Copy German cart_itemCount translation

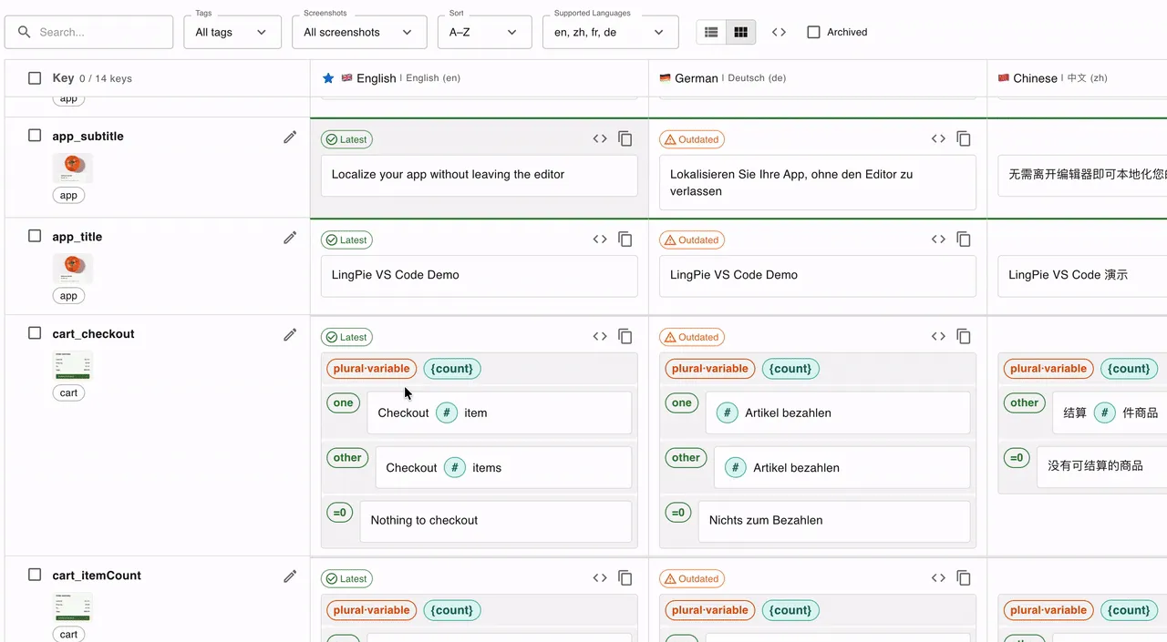(x=964, y=578)
